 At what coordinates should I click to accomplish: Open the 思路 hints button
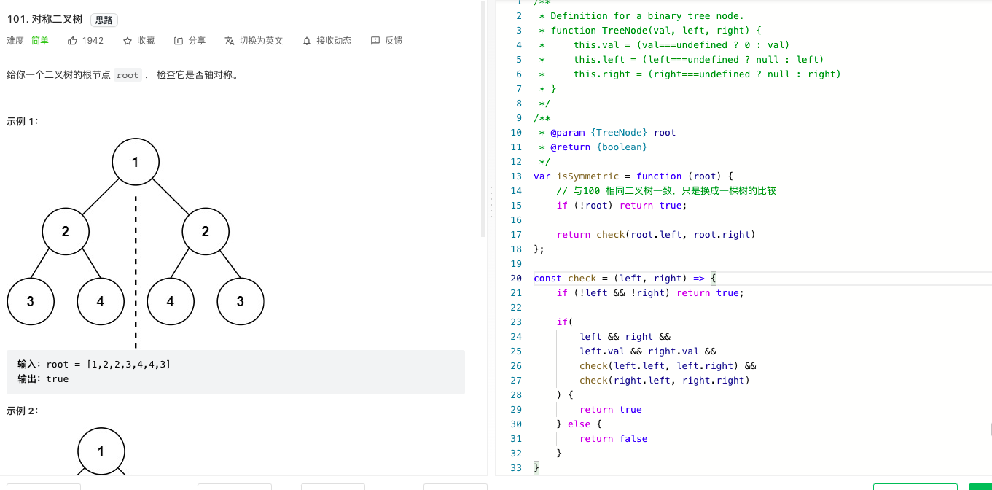[104, 20]
